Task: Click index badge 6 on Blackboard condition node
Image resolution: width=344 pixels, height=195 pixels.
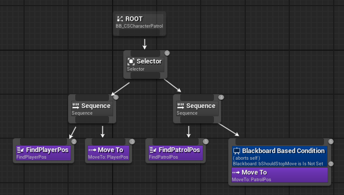Action: [331, 141]
